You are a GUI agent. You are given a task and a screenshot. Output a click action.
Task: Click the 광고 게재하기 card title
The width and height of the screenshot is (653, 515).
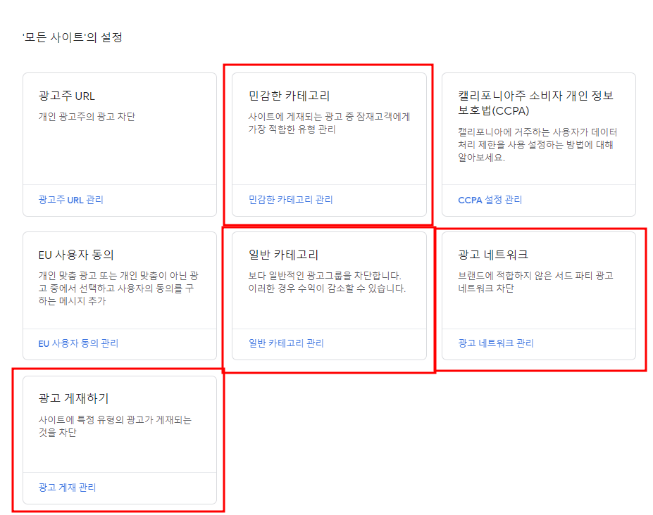[x=74, y=398]
